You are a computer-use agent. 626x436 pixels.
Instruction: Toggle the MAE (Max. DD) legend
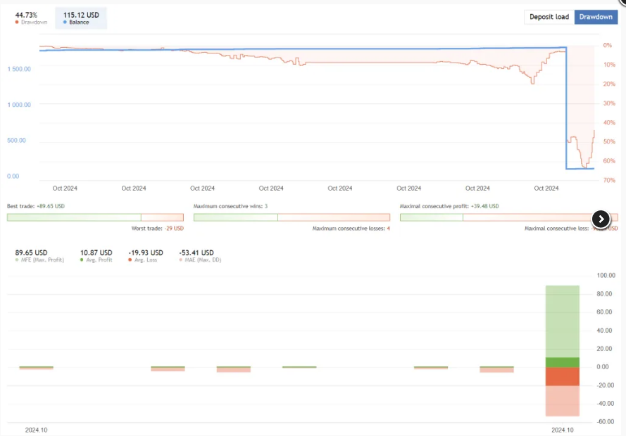tap(199, 256)
